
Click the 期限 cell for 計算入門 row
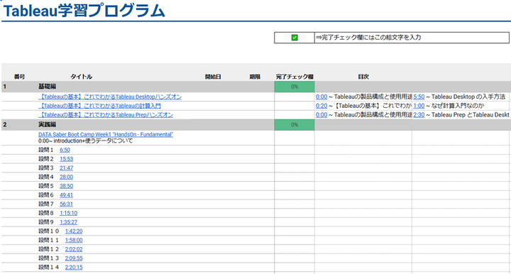click(x=255, y=106)
